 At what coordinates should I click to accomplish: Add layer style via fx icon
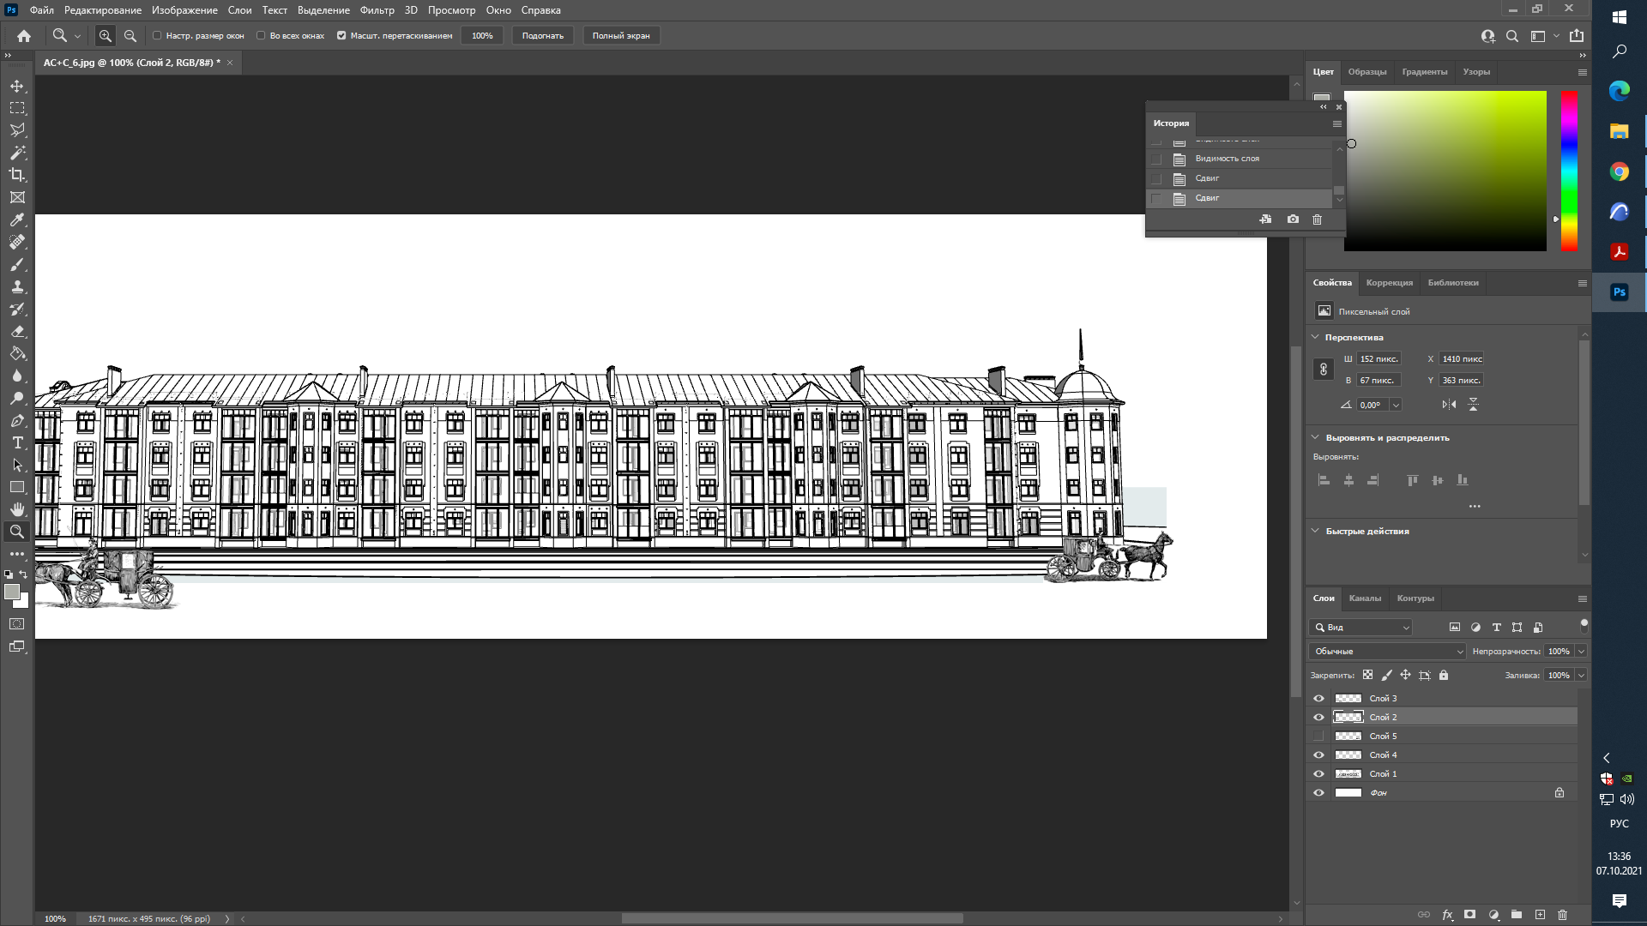point(1447,915)
